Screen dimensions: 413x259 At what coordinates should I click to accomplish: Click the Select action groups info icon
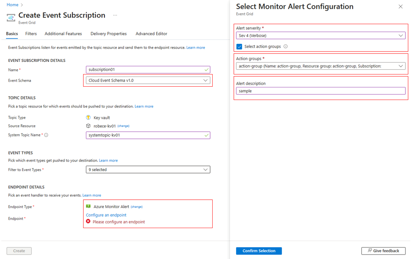(x=286, y=46)
